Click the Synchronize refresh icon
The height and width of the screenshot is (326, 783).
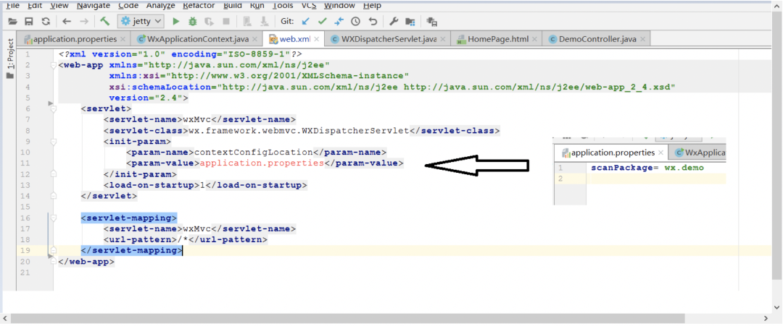[46, 22]
